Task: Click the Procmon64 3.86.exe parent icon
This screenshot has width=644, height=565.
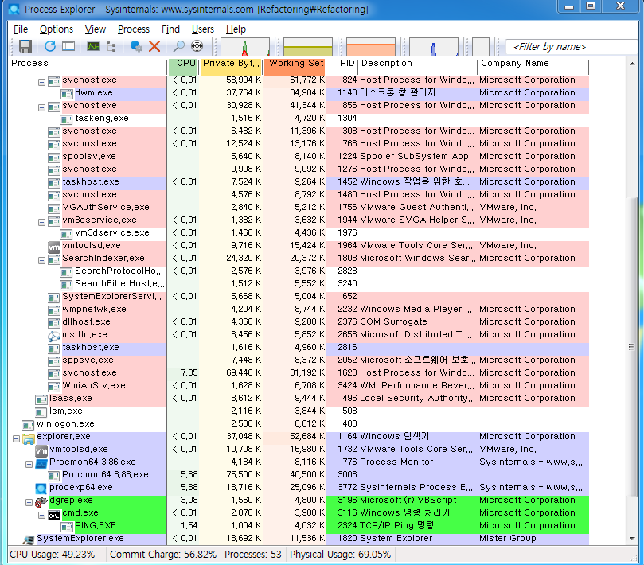Action: [41, 464]
